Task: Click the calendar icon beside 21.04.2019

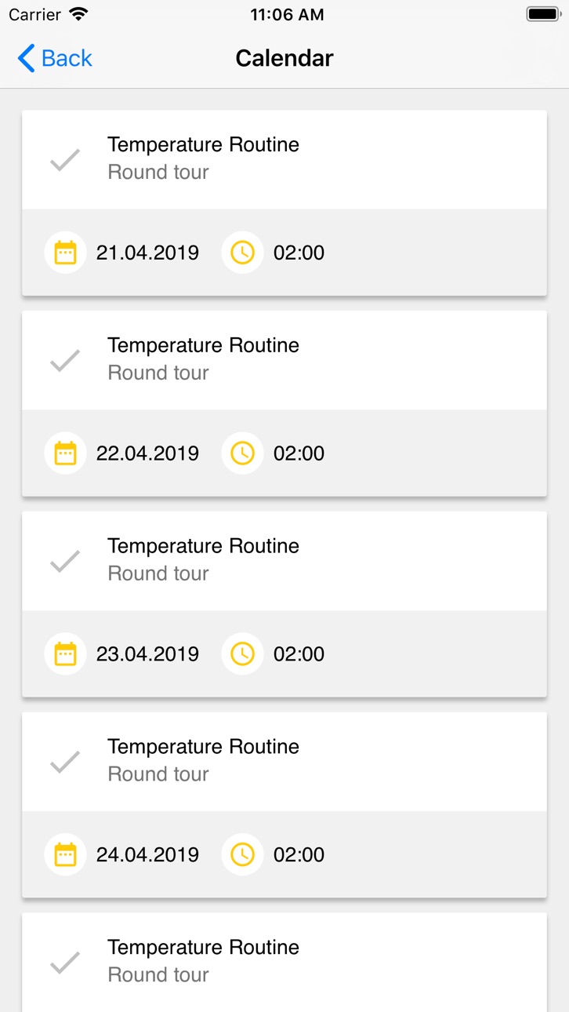Action: click(x=65, y=253)
